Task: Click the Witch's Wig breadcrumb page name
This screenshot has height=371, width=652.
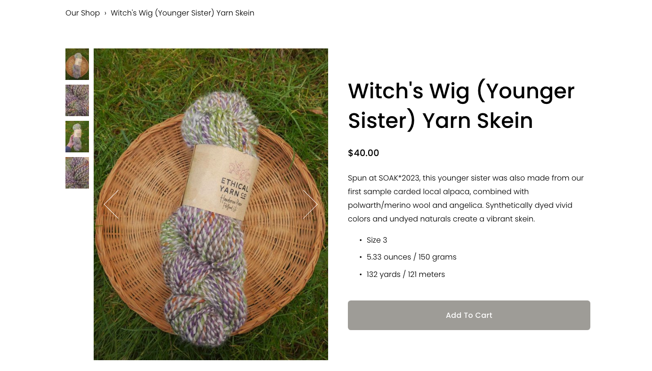Action: [182, 13]
